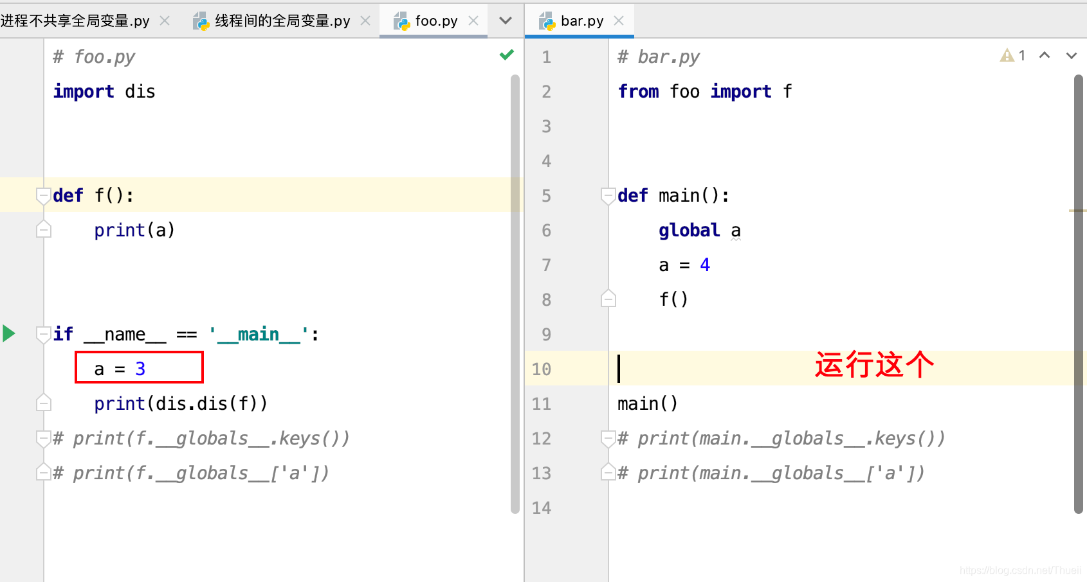
Task: Click line number 14 in bar.py gutter
Action: (x=542, y=507)
